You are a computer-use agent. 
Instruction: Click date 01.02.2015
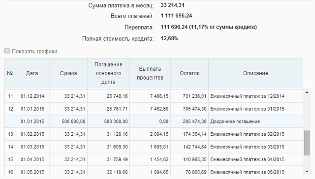point(32,134)
